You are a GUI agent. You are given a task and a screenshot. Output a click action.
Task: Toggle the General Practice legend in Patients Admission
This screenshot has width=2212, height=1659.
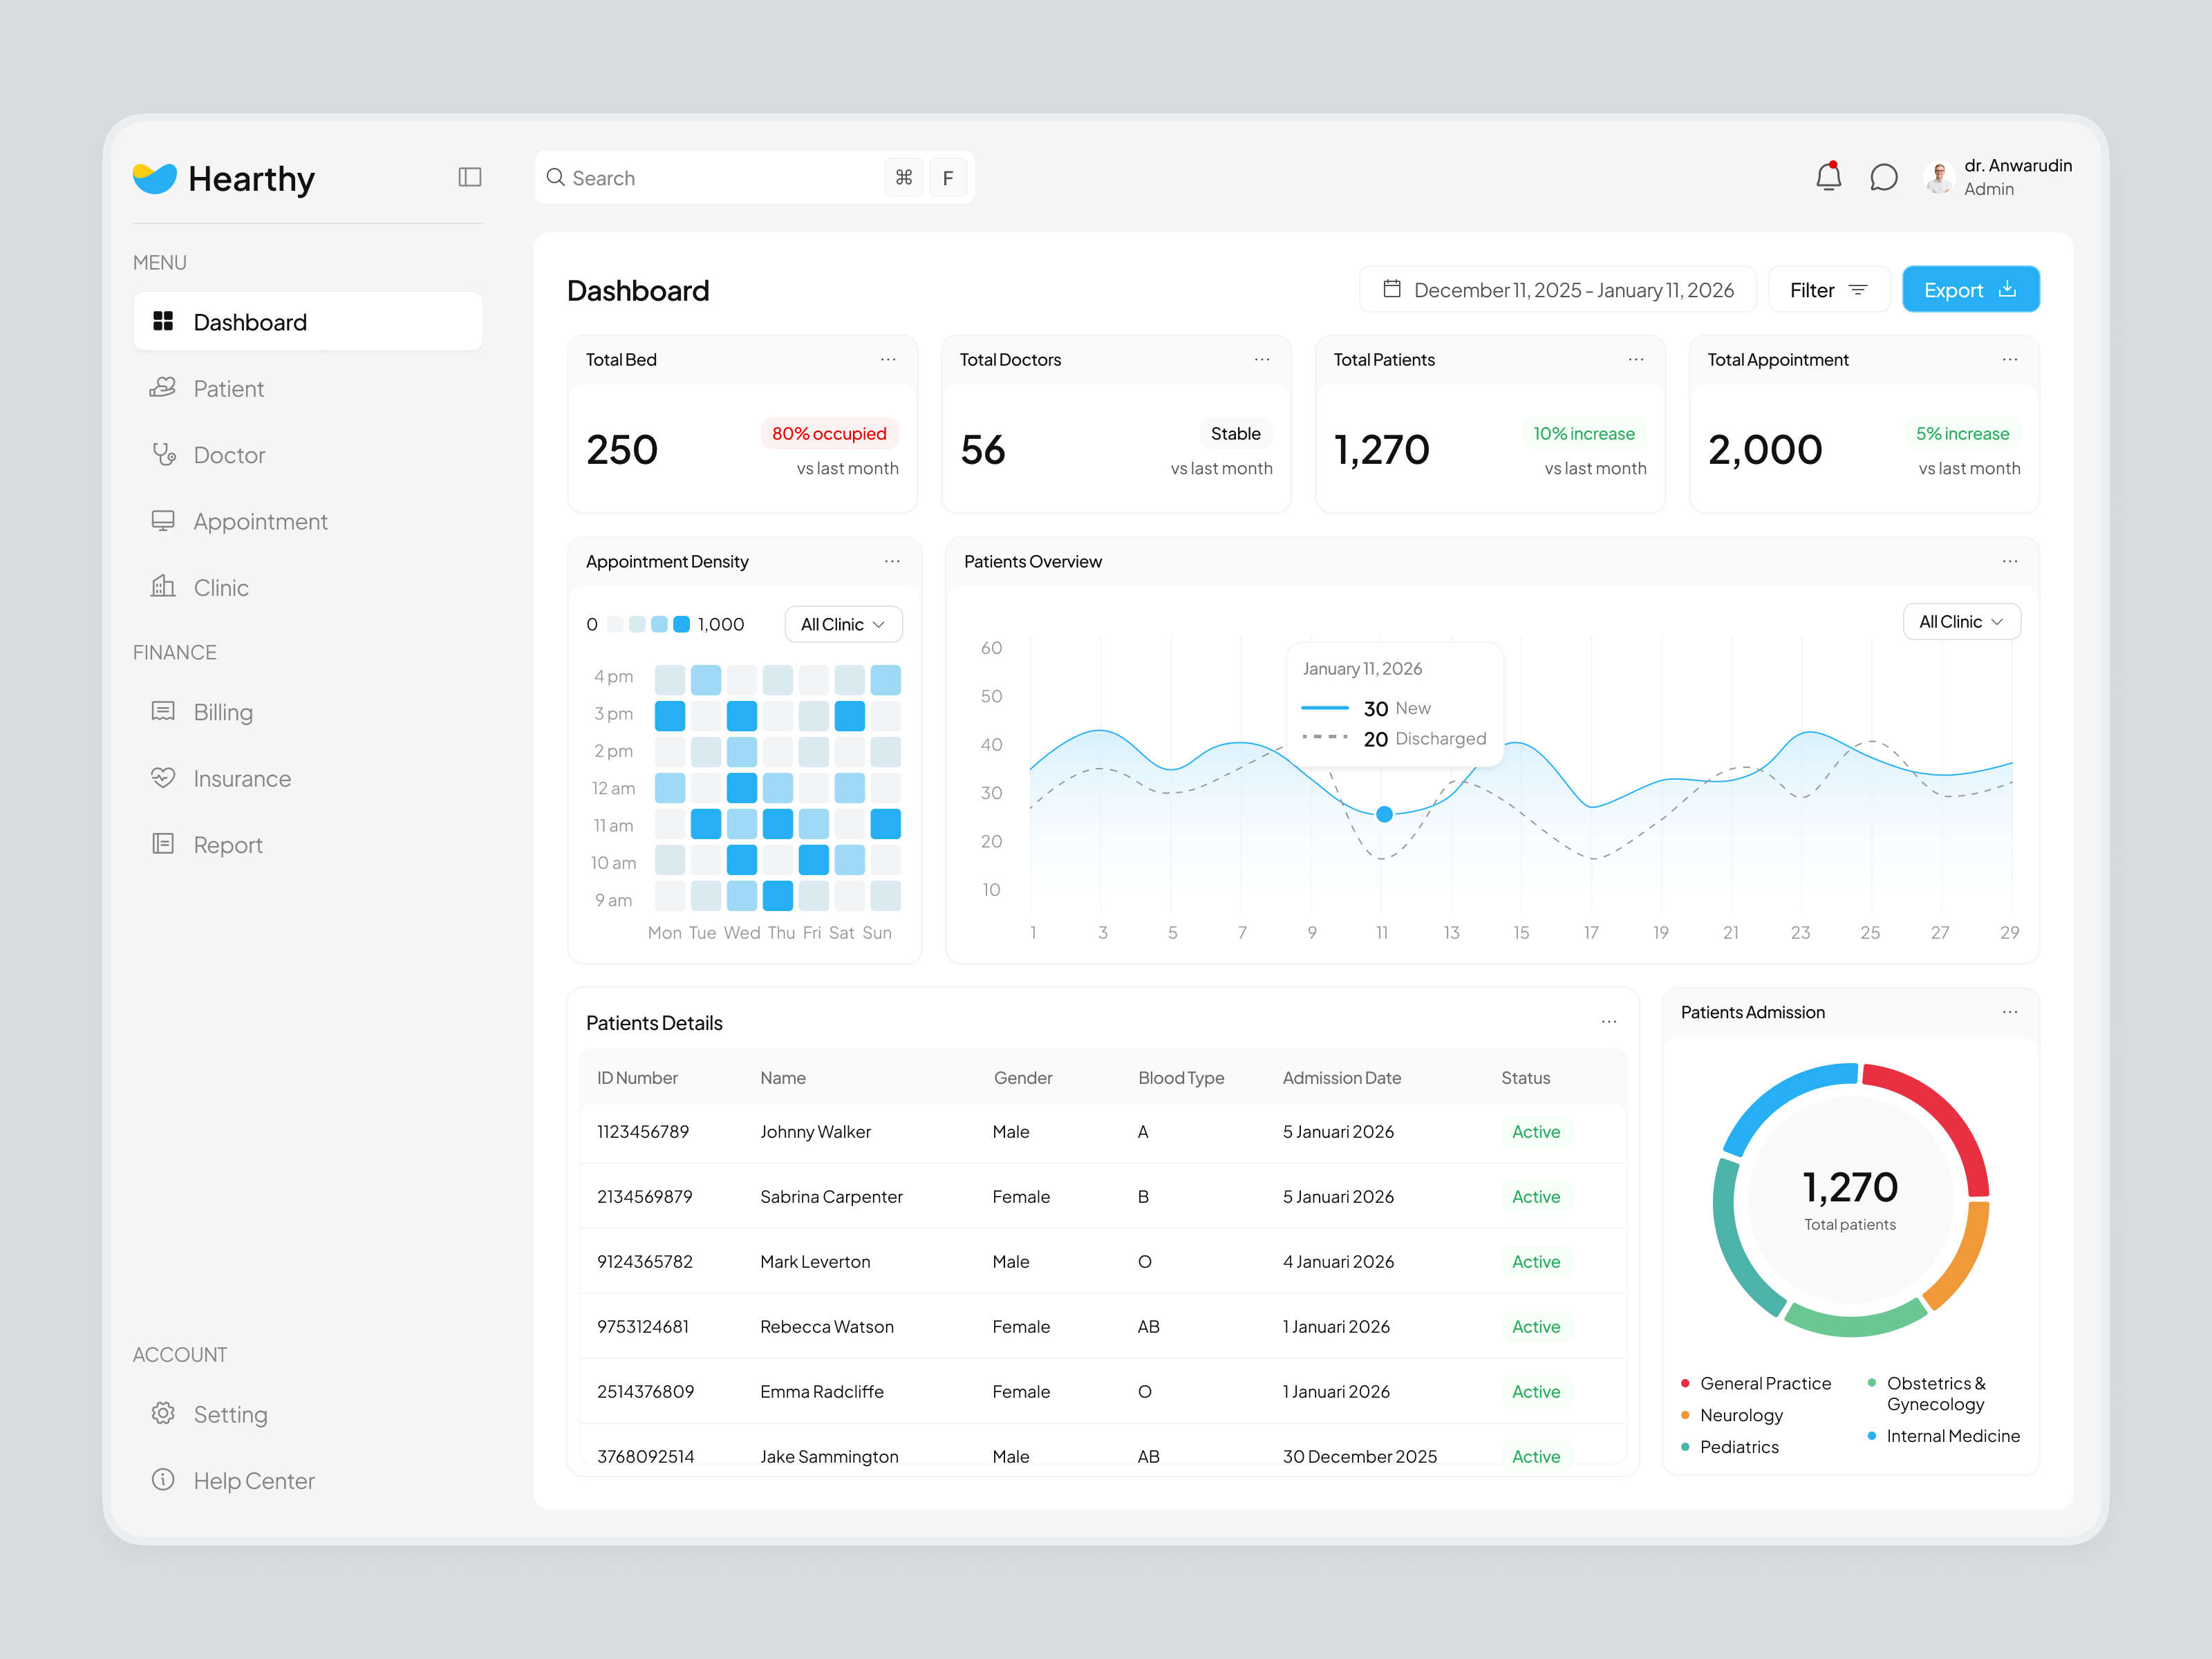click(x=1757, y=1383)
